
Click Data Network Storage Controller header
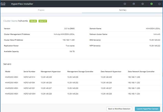point(141,72)
